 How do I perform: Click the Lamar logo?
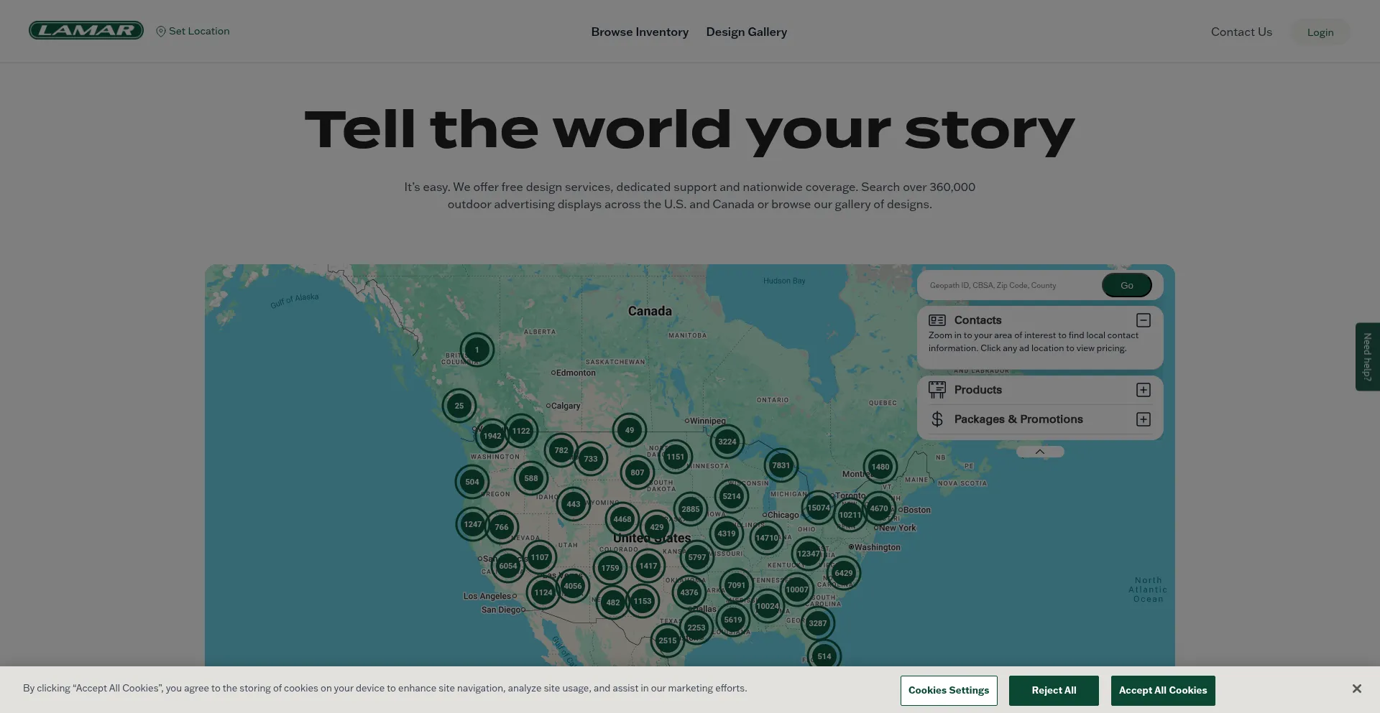coord(86,30)
